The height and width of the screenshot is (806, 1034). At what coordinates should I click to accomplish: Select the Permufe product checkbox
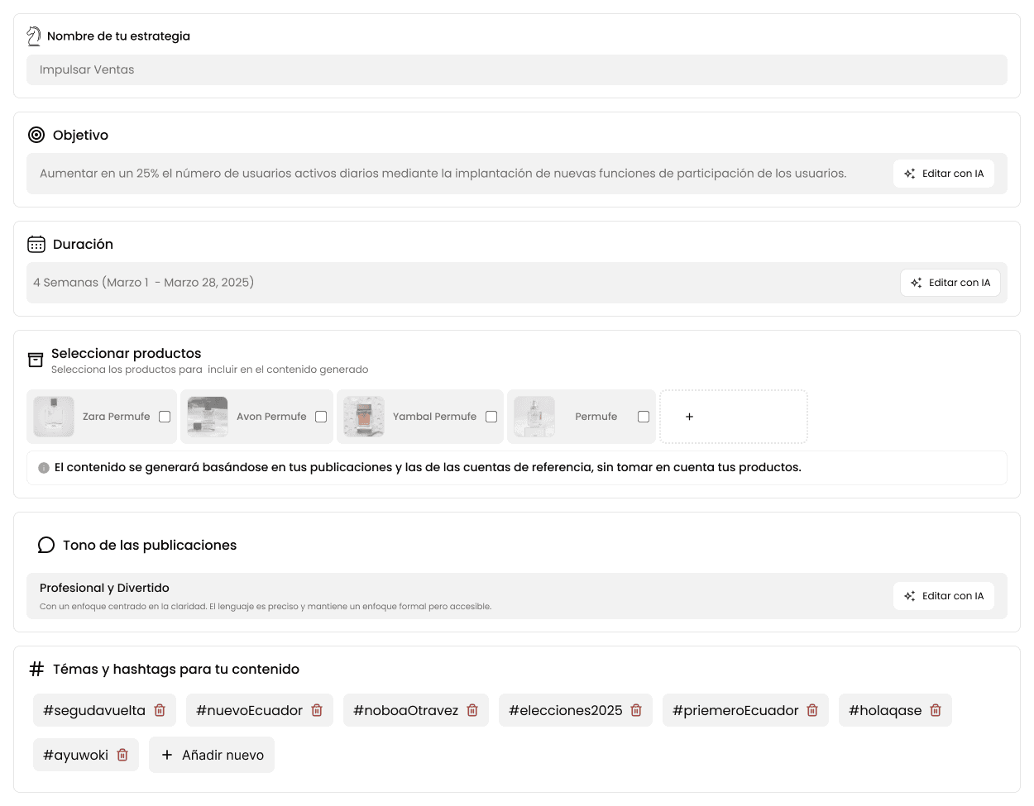click(x=644, y=417)
